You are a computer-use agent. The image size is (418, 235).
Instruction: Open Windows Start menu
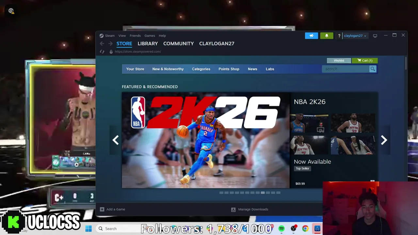pos(88,228)
